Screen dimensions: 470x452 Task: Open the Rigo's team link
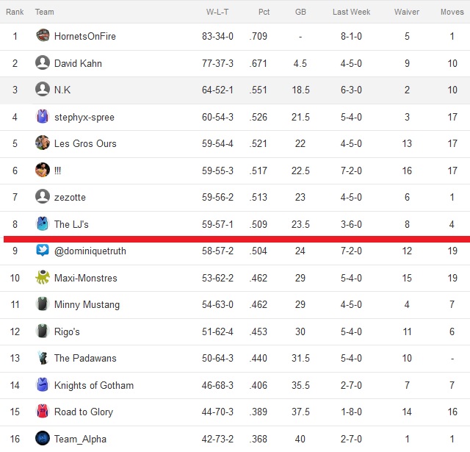[67, 331]
